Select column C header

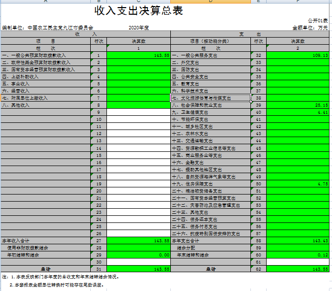point(138,2)
